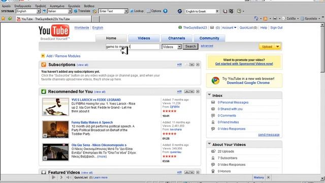Switch to the Videos tab
This screenshot has height=183, width=325.
(144, 38)
